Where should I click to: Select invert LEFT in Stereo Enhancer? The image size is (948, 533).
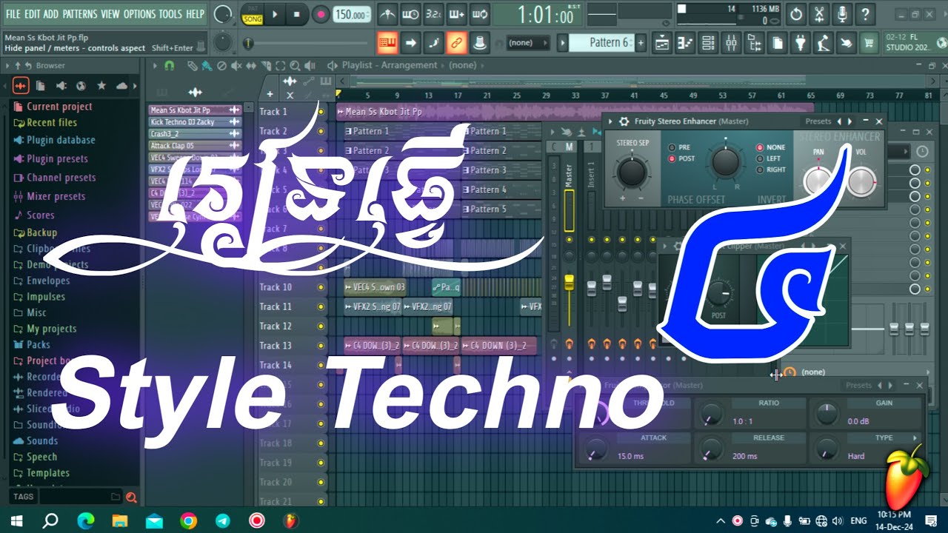(768, 158)
